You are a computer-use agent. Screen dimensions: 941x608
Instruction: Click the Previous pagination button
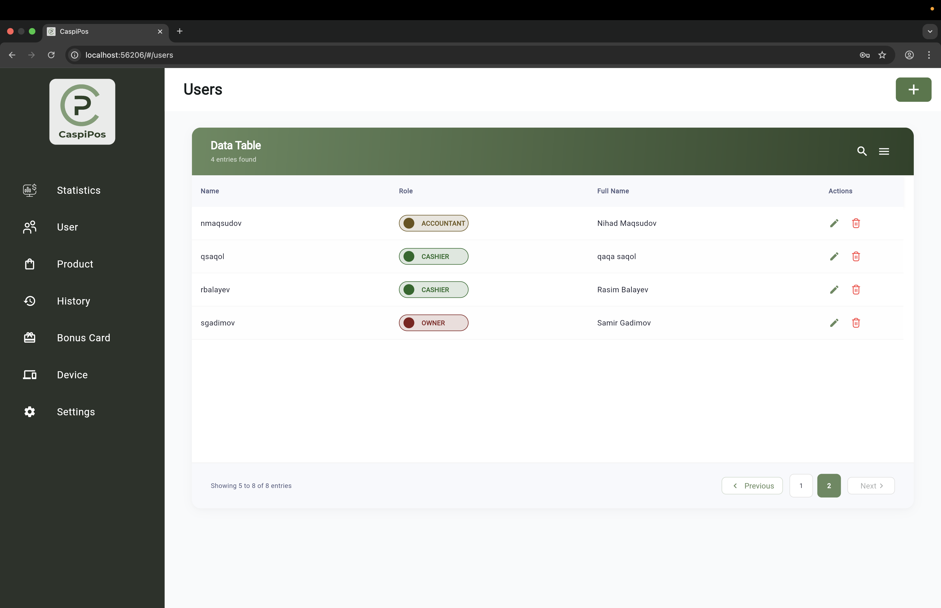pyautogui.click(x=752, y=486)
